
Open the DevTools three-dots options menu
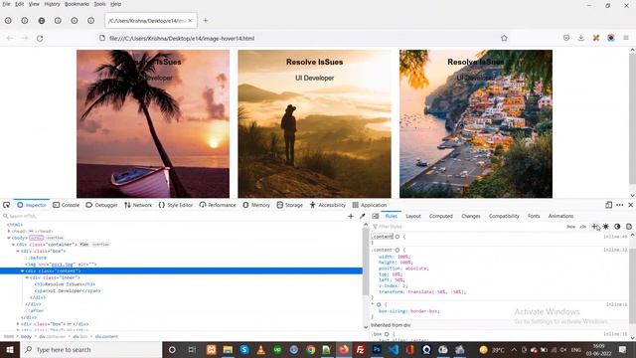(x=619, y=205)
